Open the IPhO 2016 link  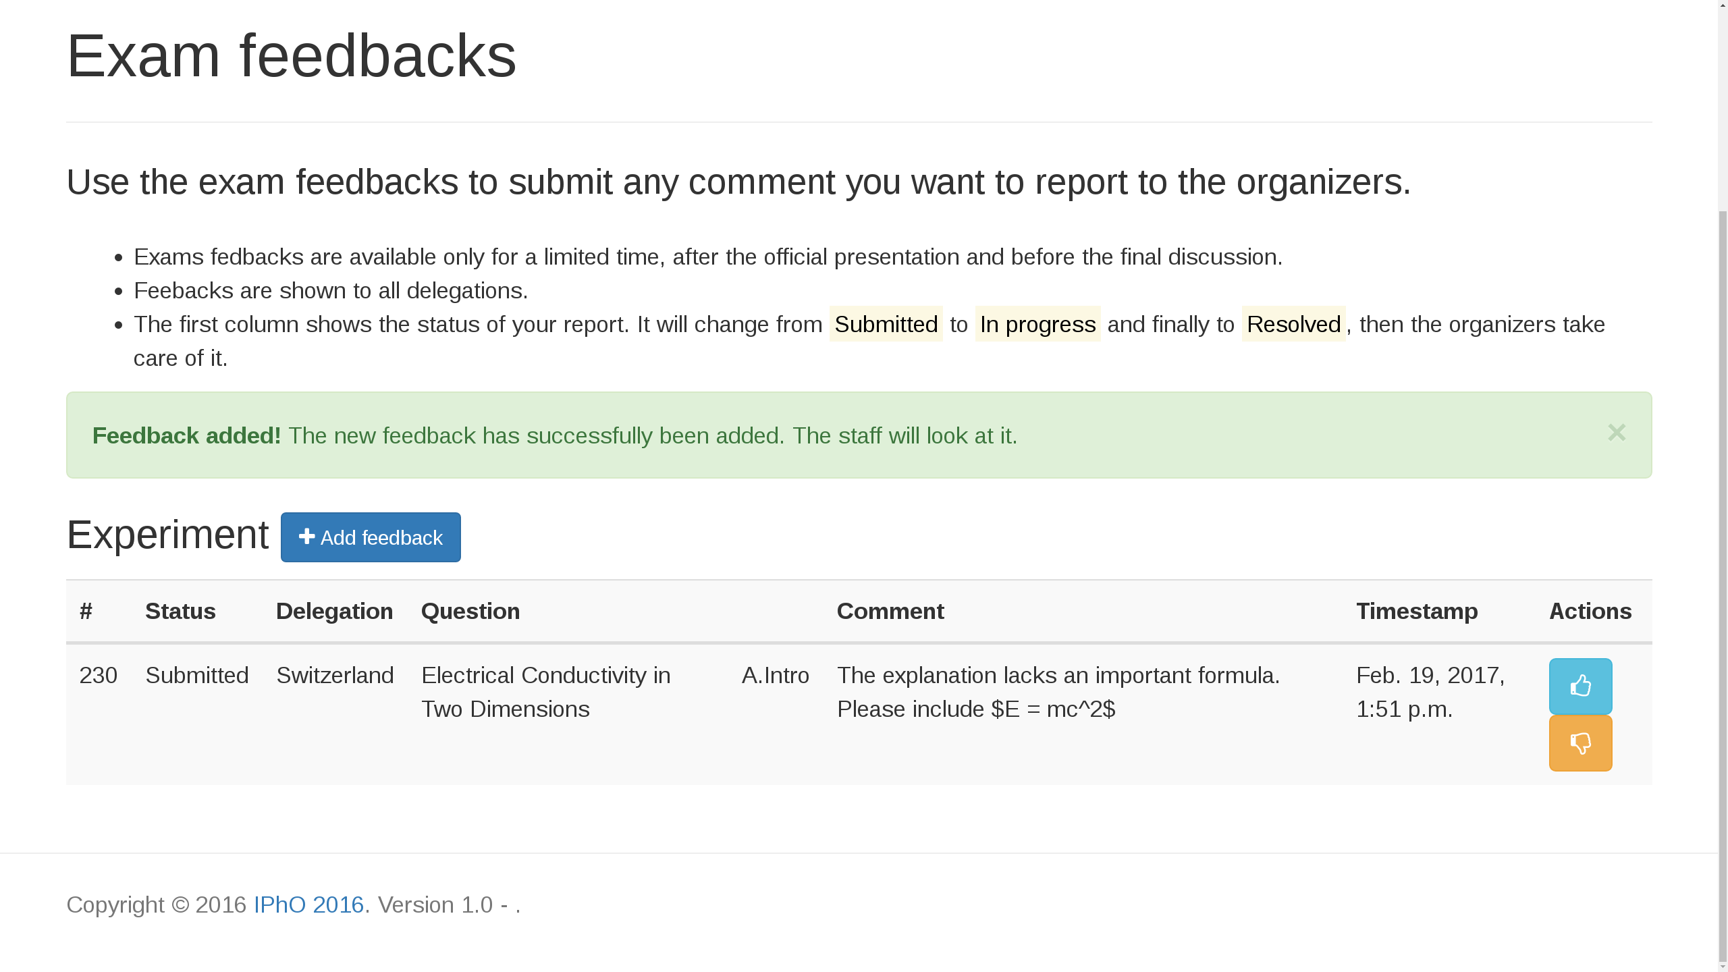point(308,905)
